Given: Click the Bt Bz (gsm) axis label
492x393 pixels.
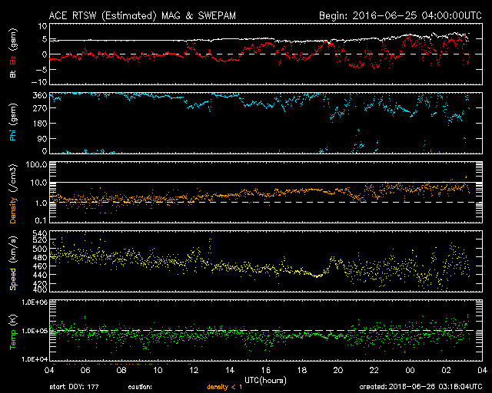Looking at the screenshot, I should click(14, 54).
